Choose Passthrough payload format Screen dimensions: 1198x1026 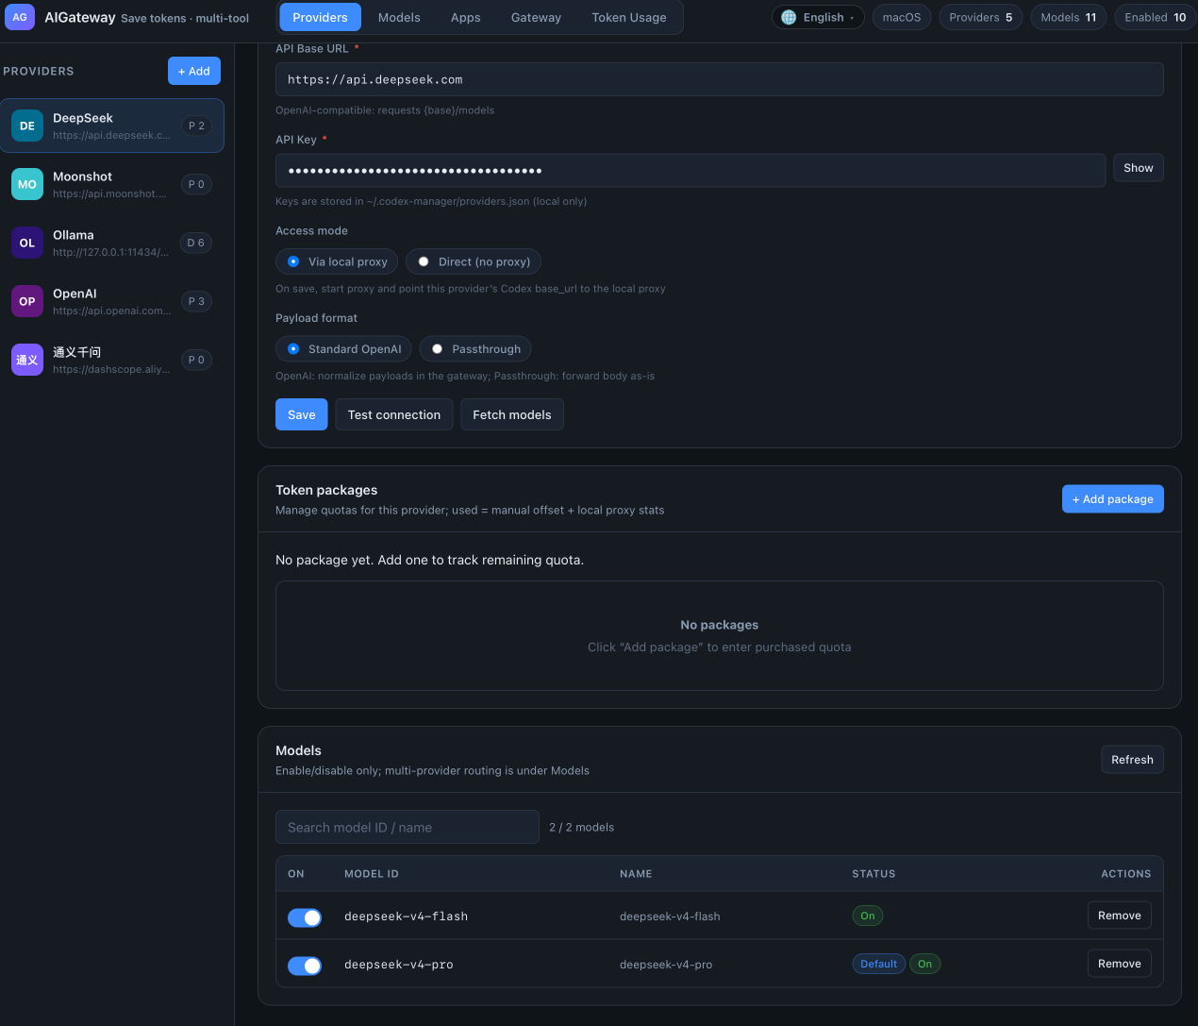tap(475, 349)
